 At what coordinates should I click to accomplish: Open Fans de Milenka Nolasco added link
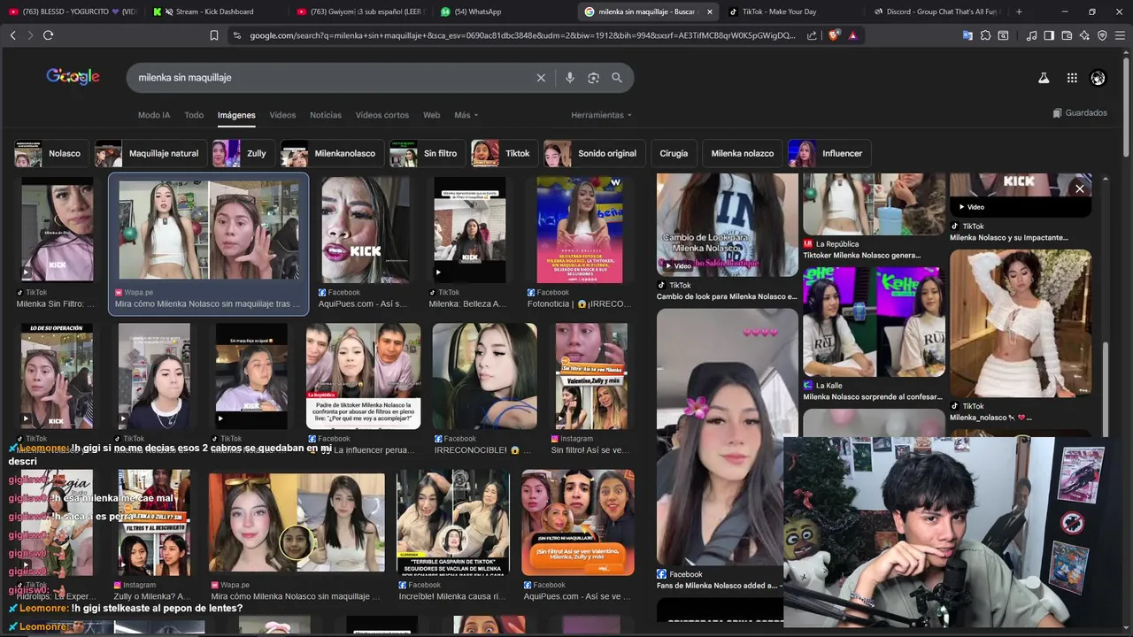719,586
